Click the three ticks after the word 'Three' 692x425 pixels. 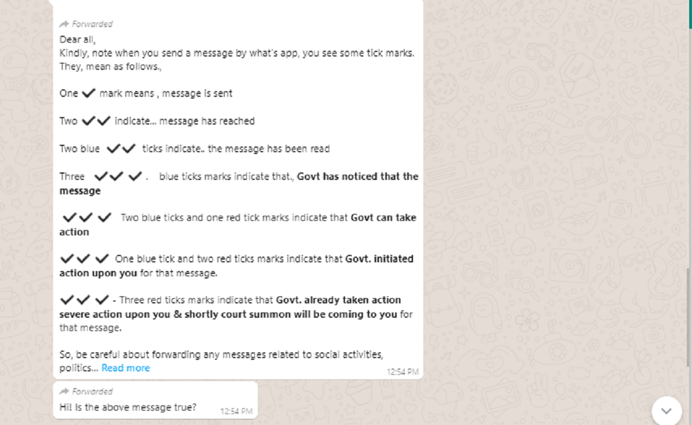[118, 176]
